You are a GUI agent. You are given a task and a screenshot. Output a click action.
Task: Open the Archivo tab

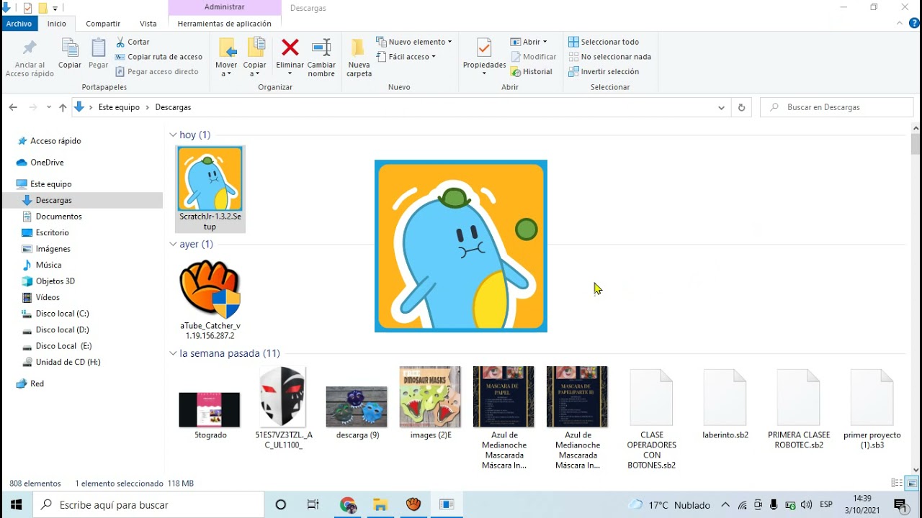(19, 24)
